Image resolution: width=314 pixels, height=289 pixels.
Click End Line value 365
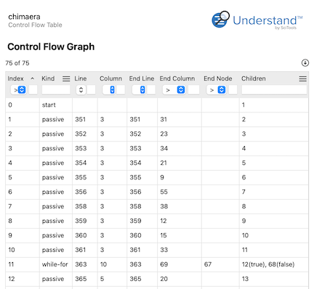(x=135, y=279)
